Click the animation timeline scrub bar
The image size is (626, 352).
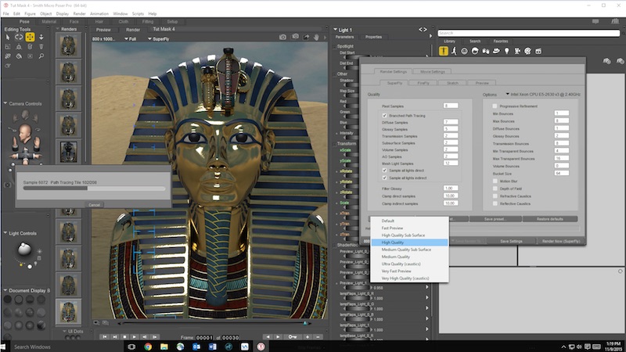click(214, 323)
